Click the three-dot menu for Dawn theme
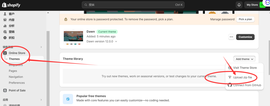Image resolution: width=270 pixels, height=106 pixels. [231, 37]
